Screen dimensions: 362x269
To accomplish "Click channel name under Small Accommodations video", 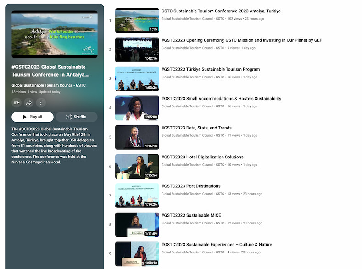I will click(193, 106).
